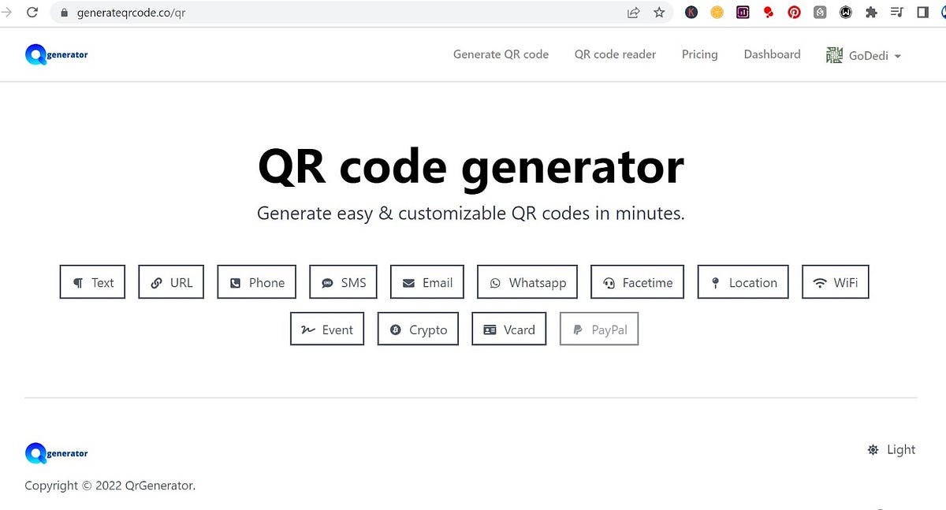Select the Email QR code type

426,281
